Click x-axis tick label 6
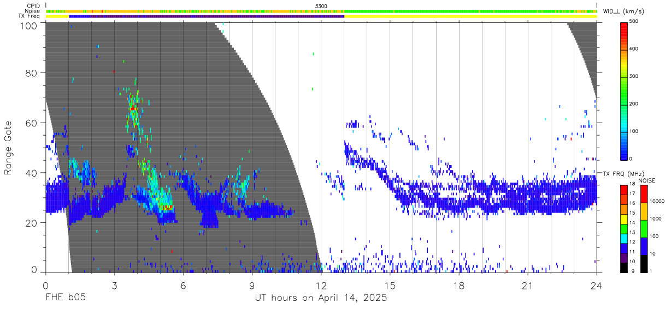The image size is (671, 309). pos(183,286)
